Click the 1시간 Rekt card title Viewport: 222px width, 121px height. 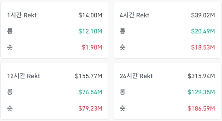(x=22, y=15)
